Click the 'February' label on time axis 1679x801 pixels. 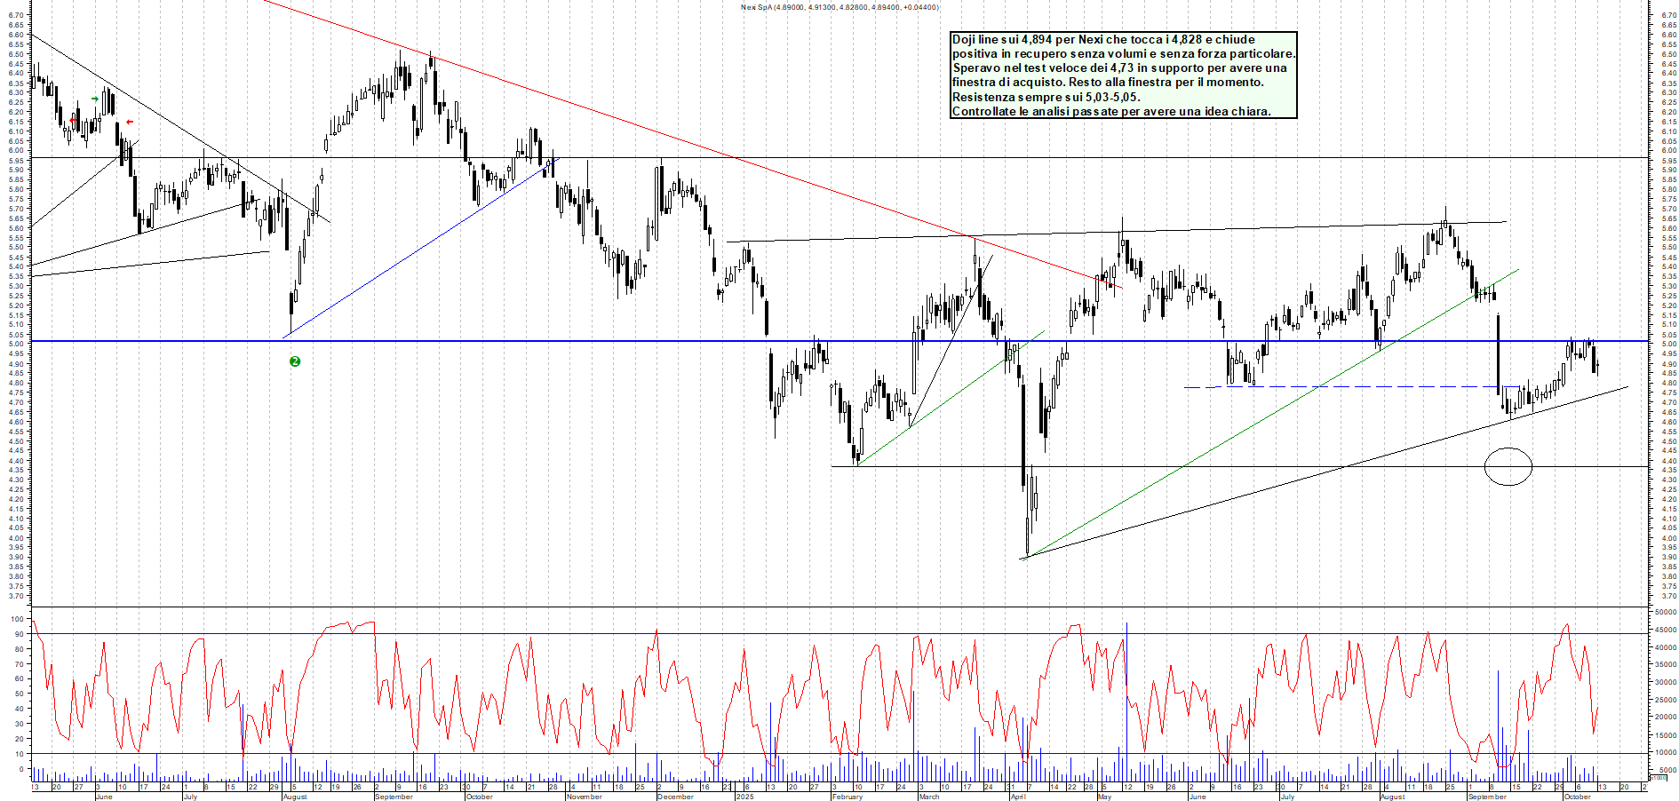847,797
